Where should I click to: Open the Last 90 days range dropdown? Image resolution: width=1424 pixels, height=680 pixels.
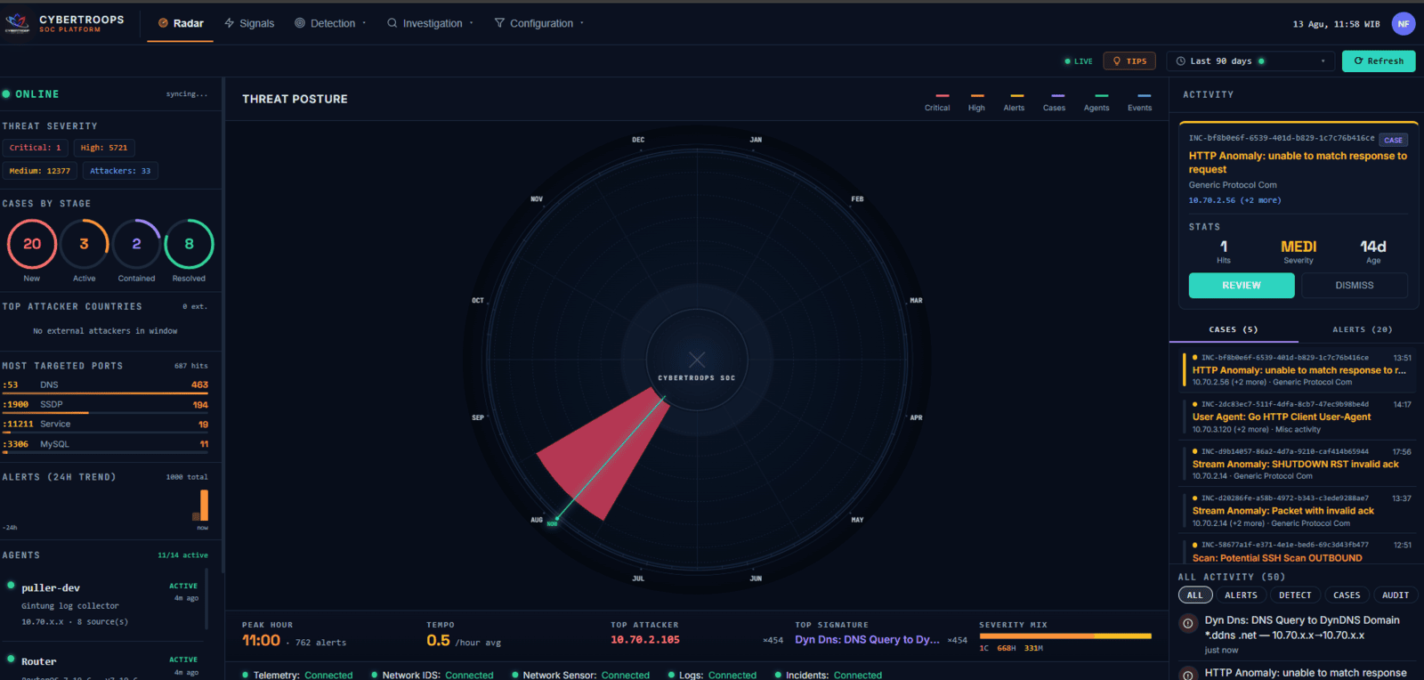(1251, 61)
